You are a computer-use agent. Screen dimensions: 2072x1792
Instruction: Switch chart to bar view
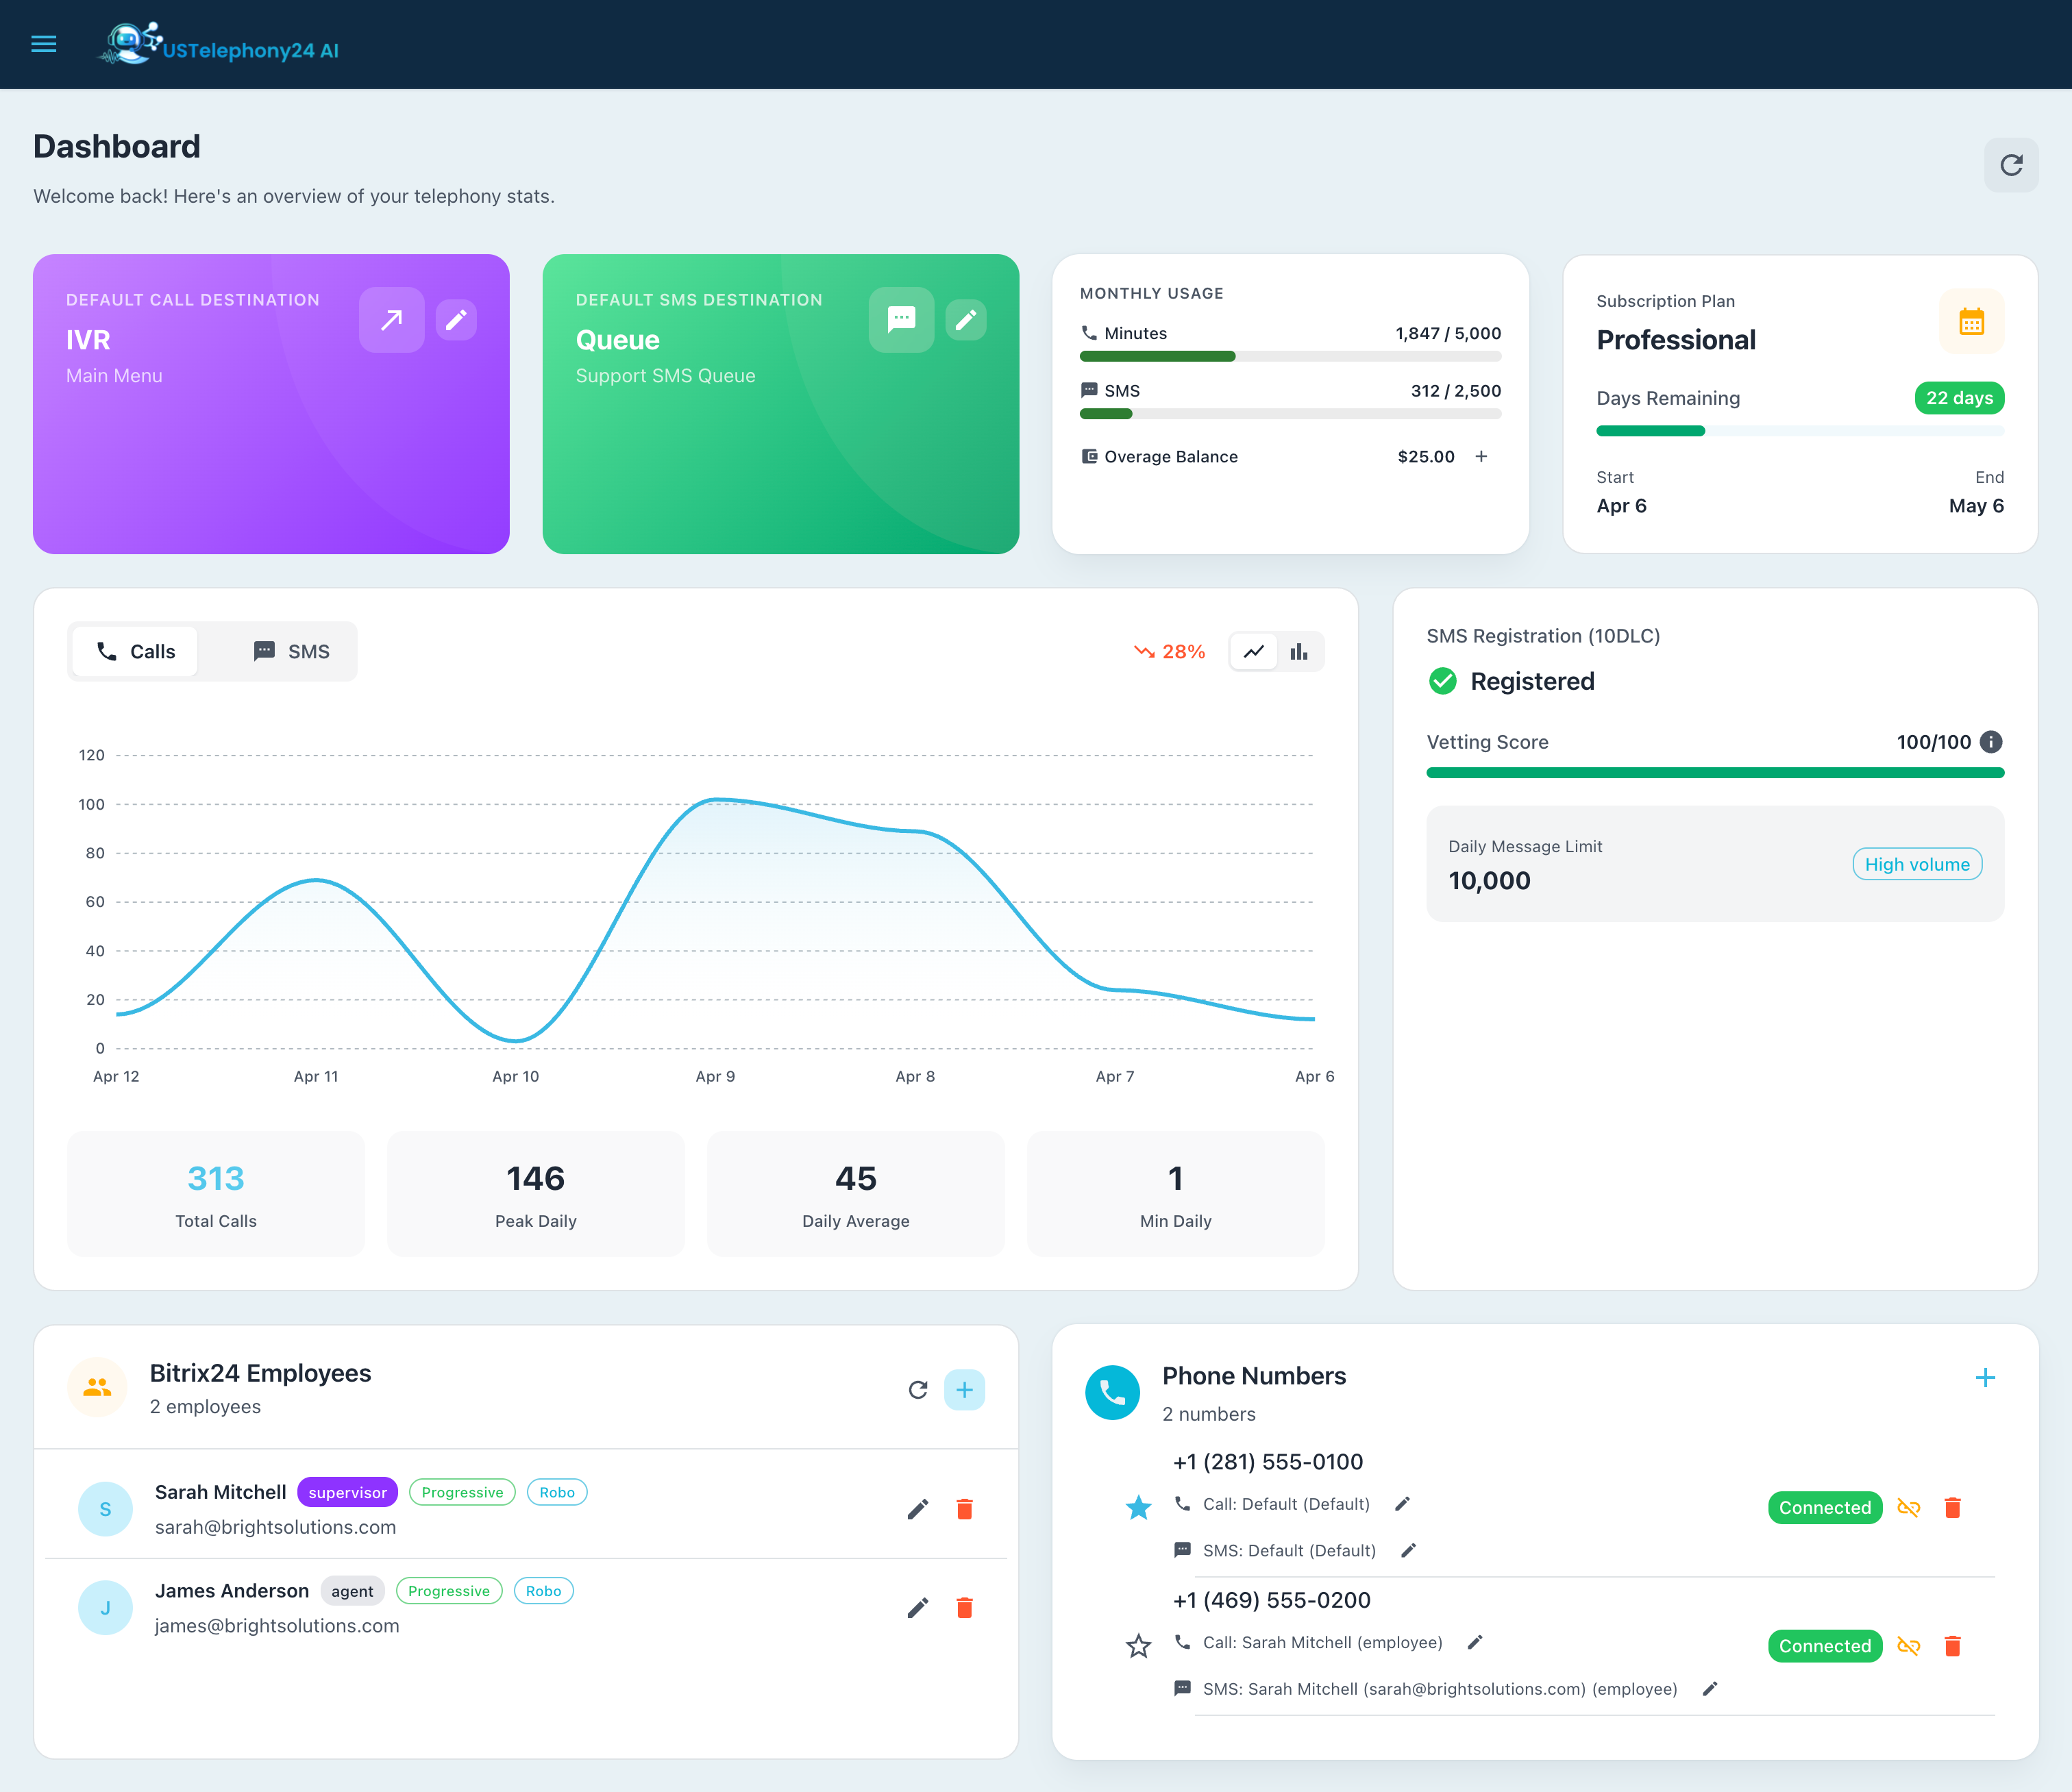pos(1298,652)
